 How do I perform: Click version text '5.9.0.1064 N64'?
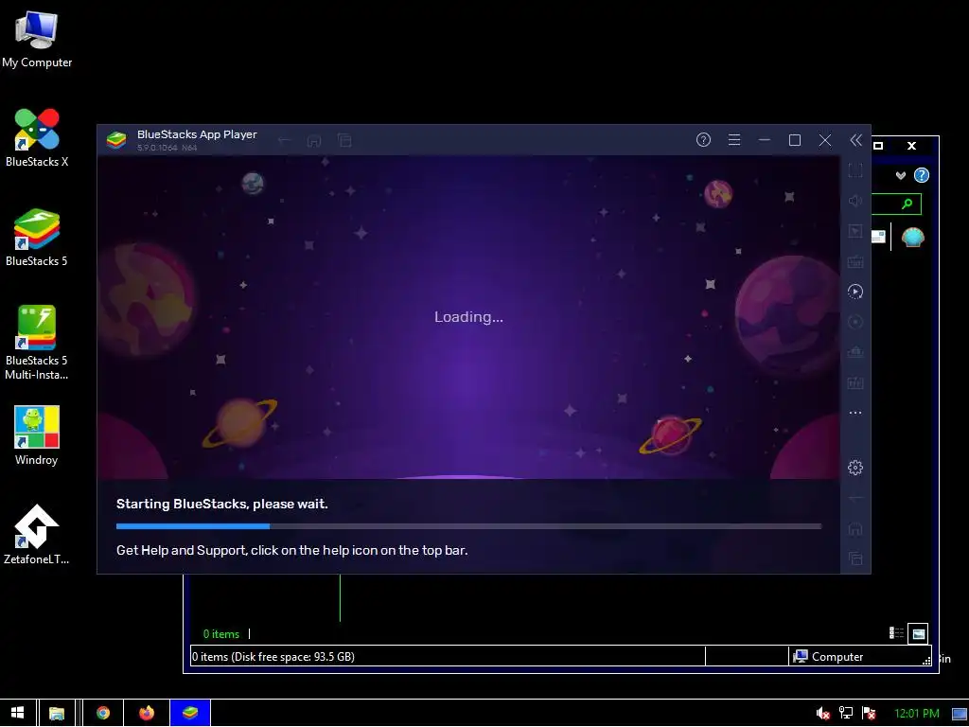(167, 148)
